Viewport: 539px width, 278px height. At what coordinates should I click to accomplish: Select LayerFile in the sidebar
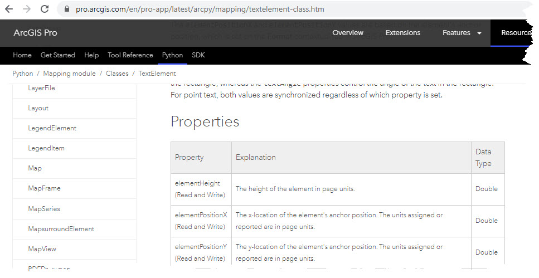(42, 88)
